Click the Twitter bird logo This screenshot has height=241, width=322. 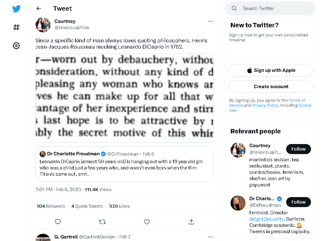click(16, 8)
